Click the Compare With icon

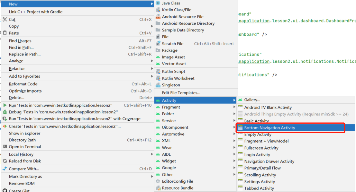pyautogui.click(x=5, y=169)
